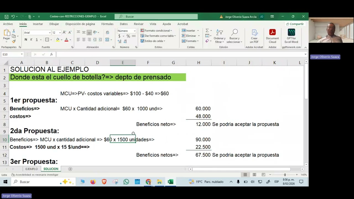The height and width of the screenshot is (199, 354).
Task: Toggle bottom vertical alignment
Action: pos(89,33)
